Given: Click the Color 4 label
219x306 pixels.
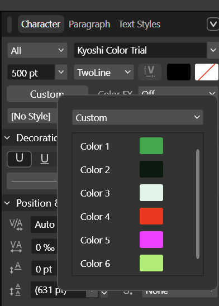Looking at the screenshot, I should coord(95,217).
